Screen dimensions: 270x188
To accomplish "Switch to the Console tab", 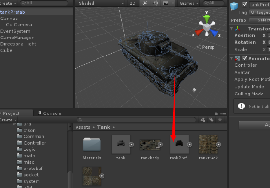I will coord(50,113).
